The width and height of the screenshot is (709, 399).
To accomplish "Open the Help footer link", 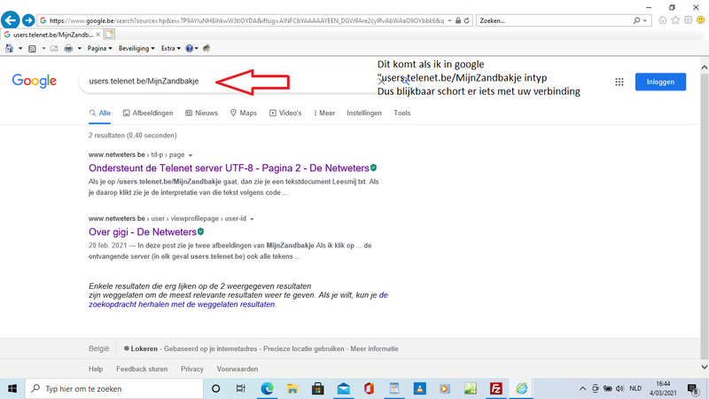I will click(x=96, y=369).
